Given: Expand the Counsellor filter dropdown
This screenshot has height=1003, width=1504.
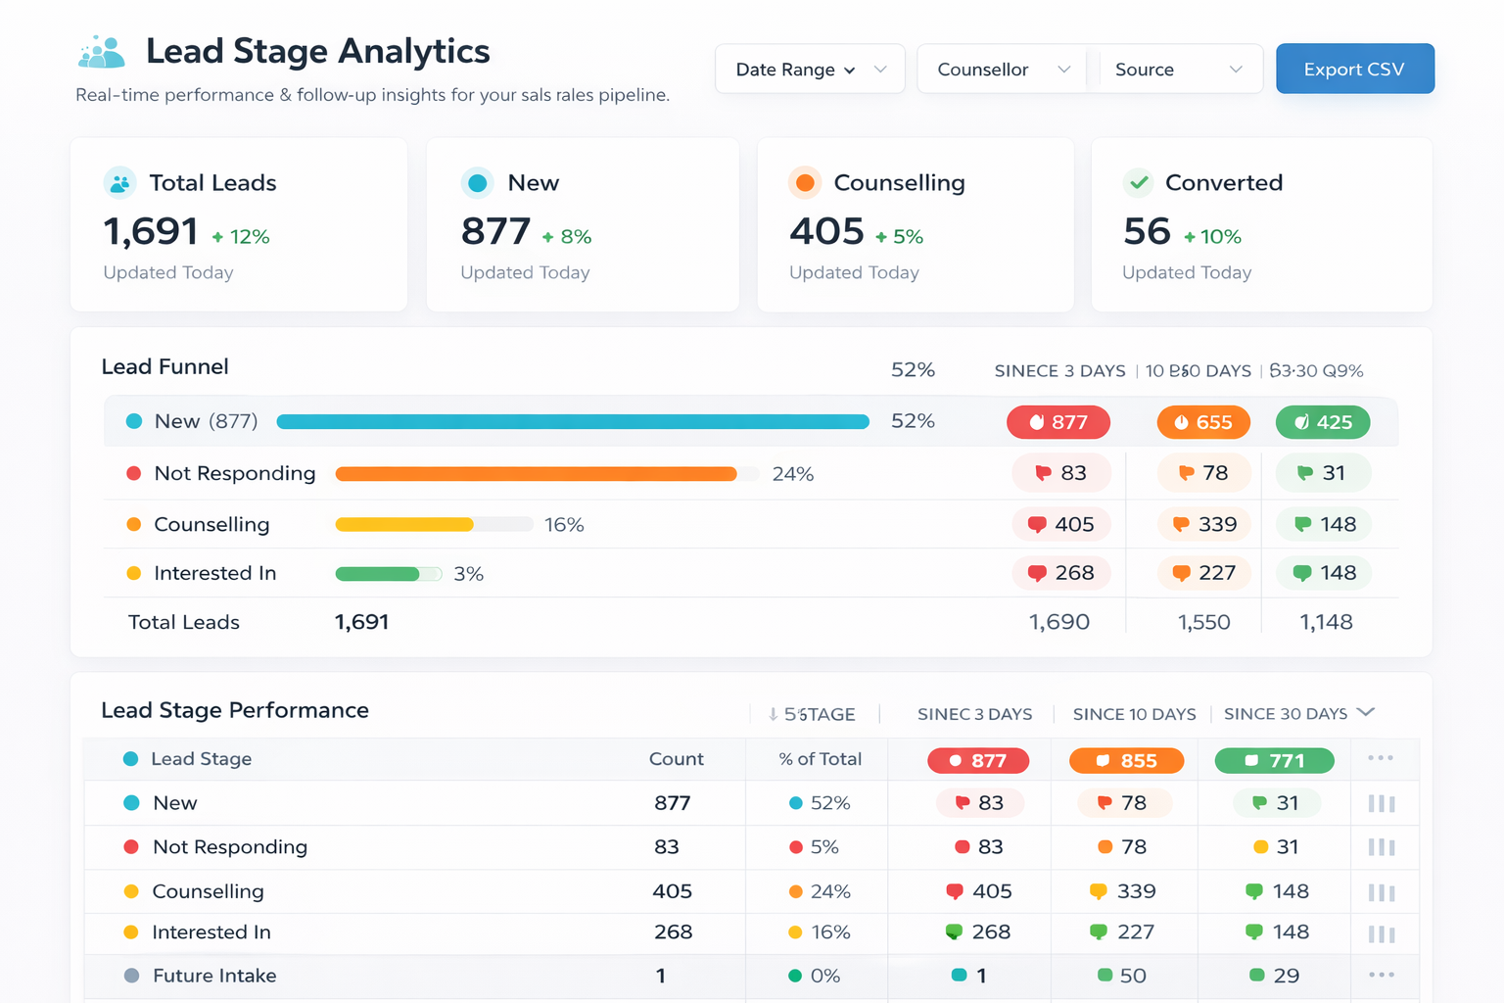Looking at the screenshot, I should (1002, 70).
